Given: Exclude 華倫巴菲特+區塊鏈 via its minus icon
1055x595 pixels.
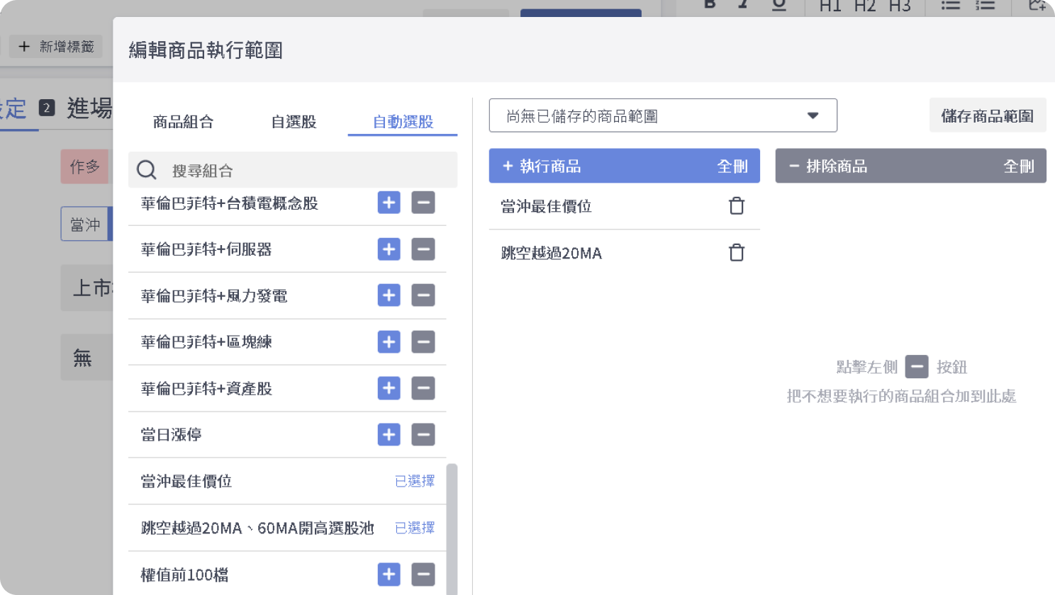Looking at the screenshot, I should click(x=423, y=342).
